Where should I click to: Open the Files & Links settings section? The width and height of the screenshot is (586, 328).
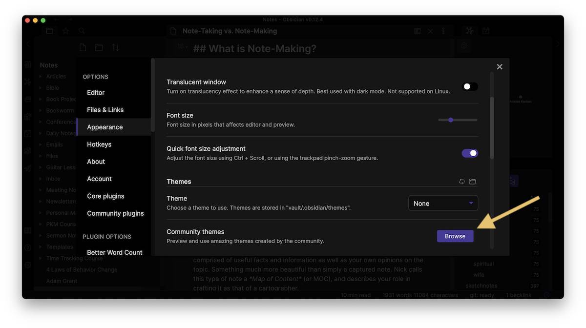(x=105, y=110)
